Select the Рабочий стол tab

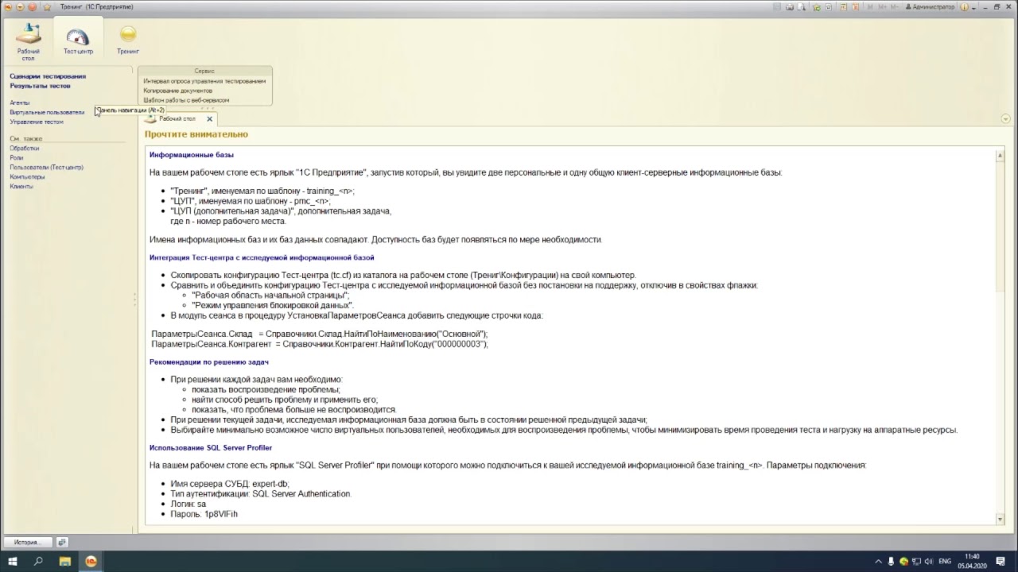(x=177, y=118)
